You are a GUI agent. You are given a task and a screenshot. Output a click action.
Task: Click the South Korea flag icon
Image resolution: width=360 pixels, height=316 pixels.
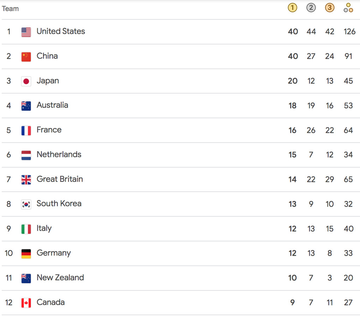[26, 204]
